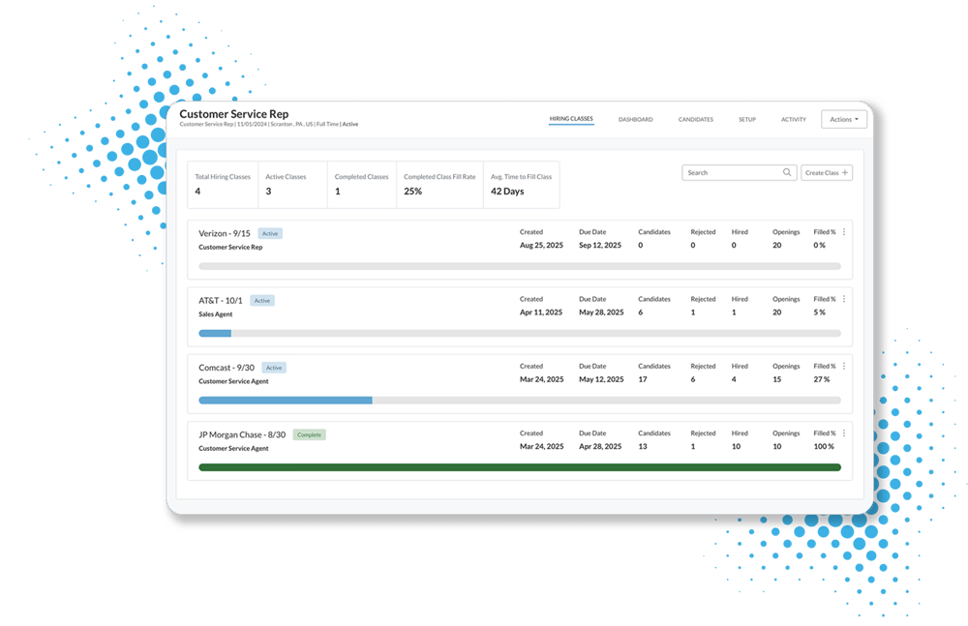The image size is (968, 626).
Task: Open the JP Morgan Chase - 8/30 class
Action: [242, 434]
